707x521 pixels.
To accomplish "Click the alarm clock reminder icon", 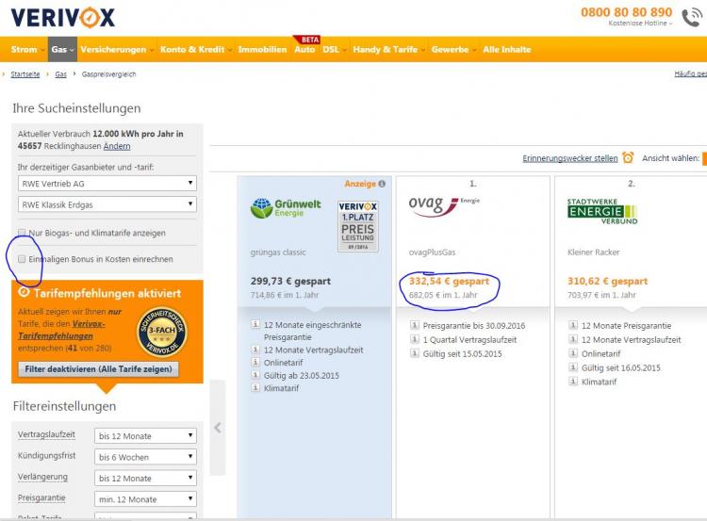I will pyautogui.click(x=628, y=157).
